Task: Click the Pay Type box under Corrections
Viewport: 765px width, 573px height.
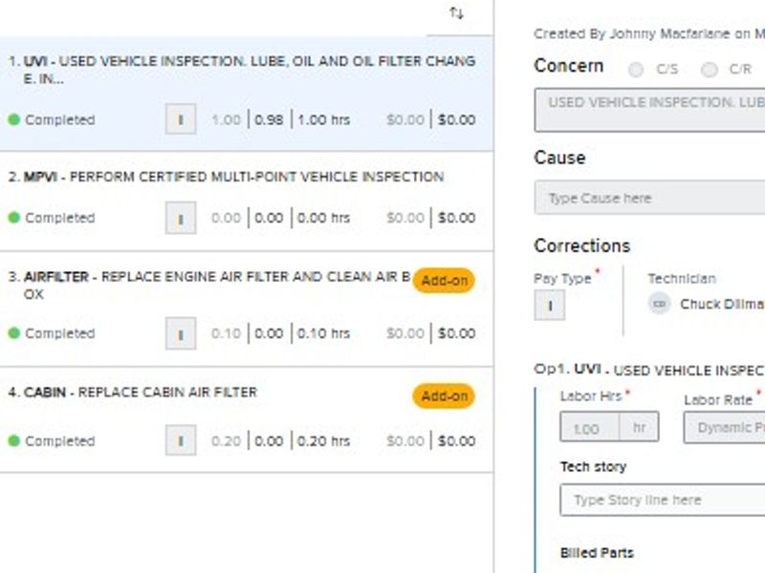Action: tap(549, 305)
